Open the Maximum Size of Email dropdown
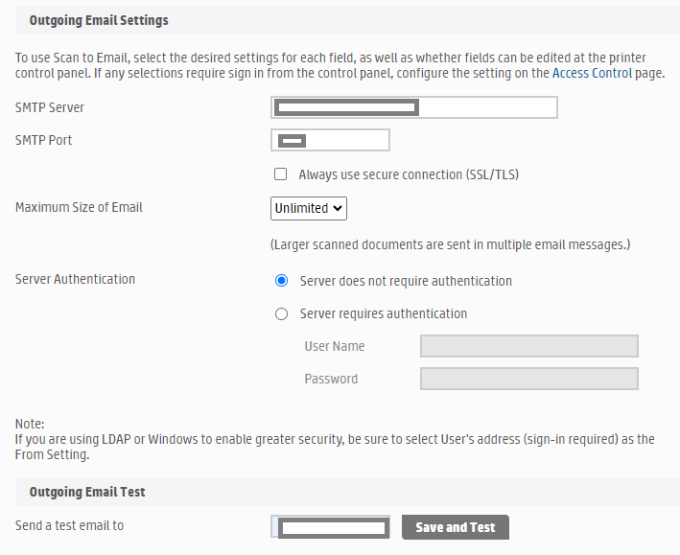Viewport: 680px width, 555px height. pos(308,209)
